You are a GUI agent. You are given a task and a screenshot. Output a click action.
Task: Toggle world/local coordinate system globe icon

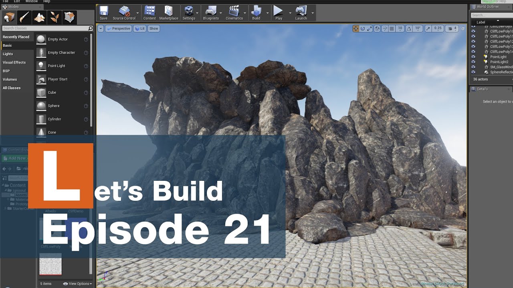point(378,28)
